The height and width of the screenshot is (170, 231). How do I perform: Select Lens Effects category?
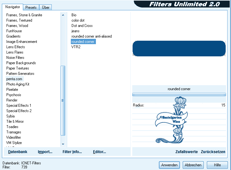pyautogui.click(x=16, y=47)
